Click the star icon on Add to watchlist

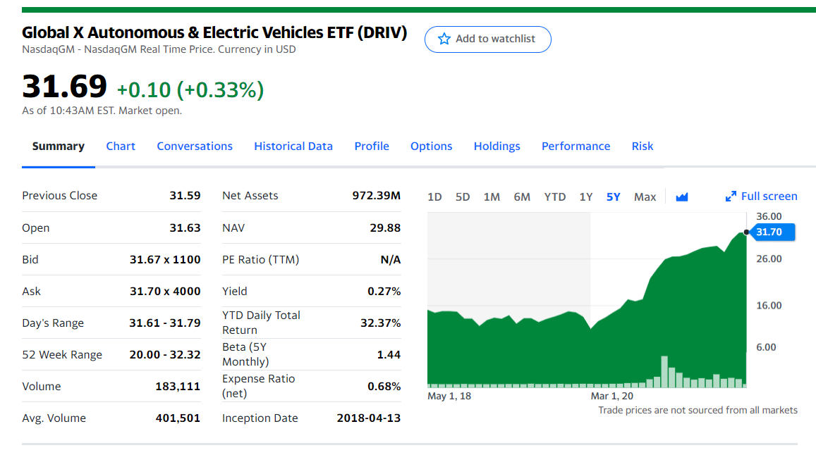(444, 39)
